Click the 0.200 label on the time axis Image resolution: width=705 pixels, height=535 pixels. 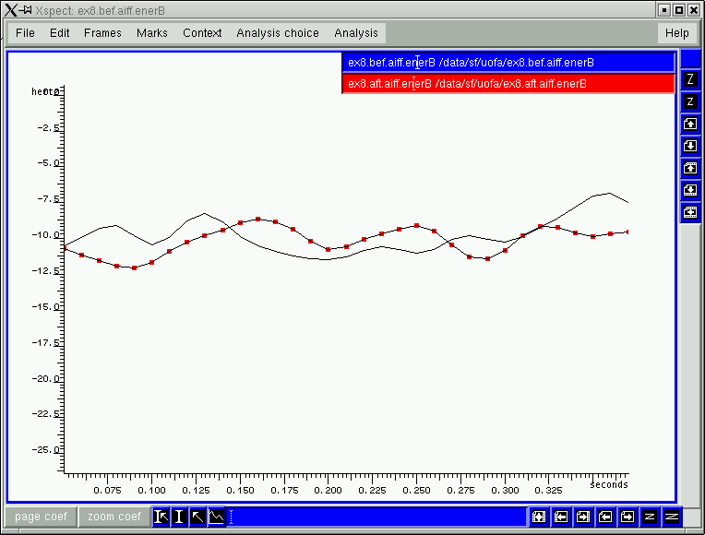tap(329, 491)
